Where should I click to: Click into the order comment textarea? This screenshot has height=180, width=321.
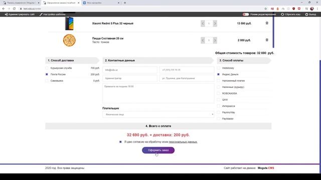(x=158, y=93)
